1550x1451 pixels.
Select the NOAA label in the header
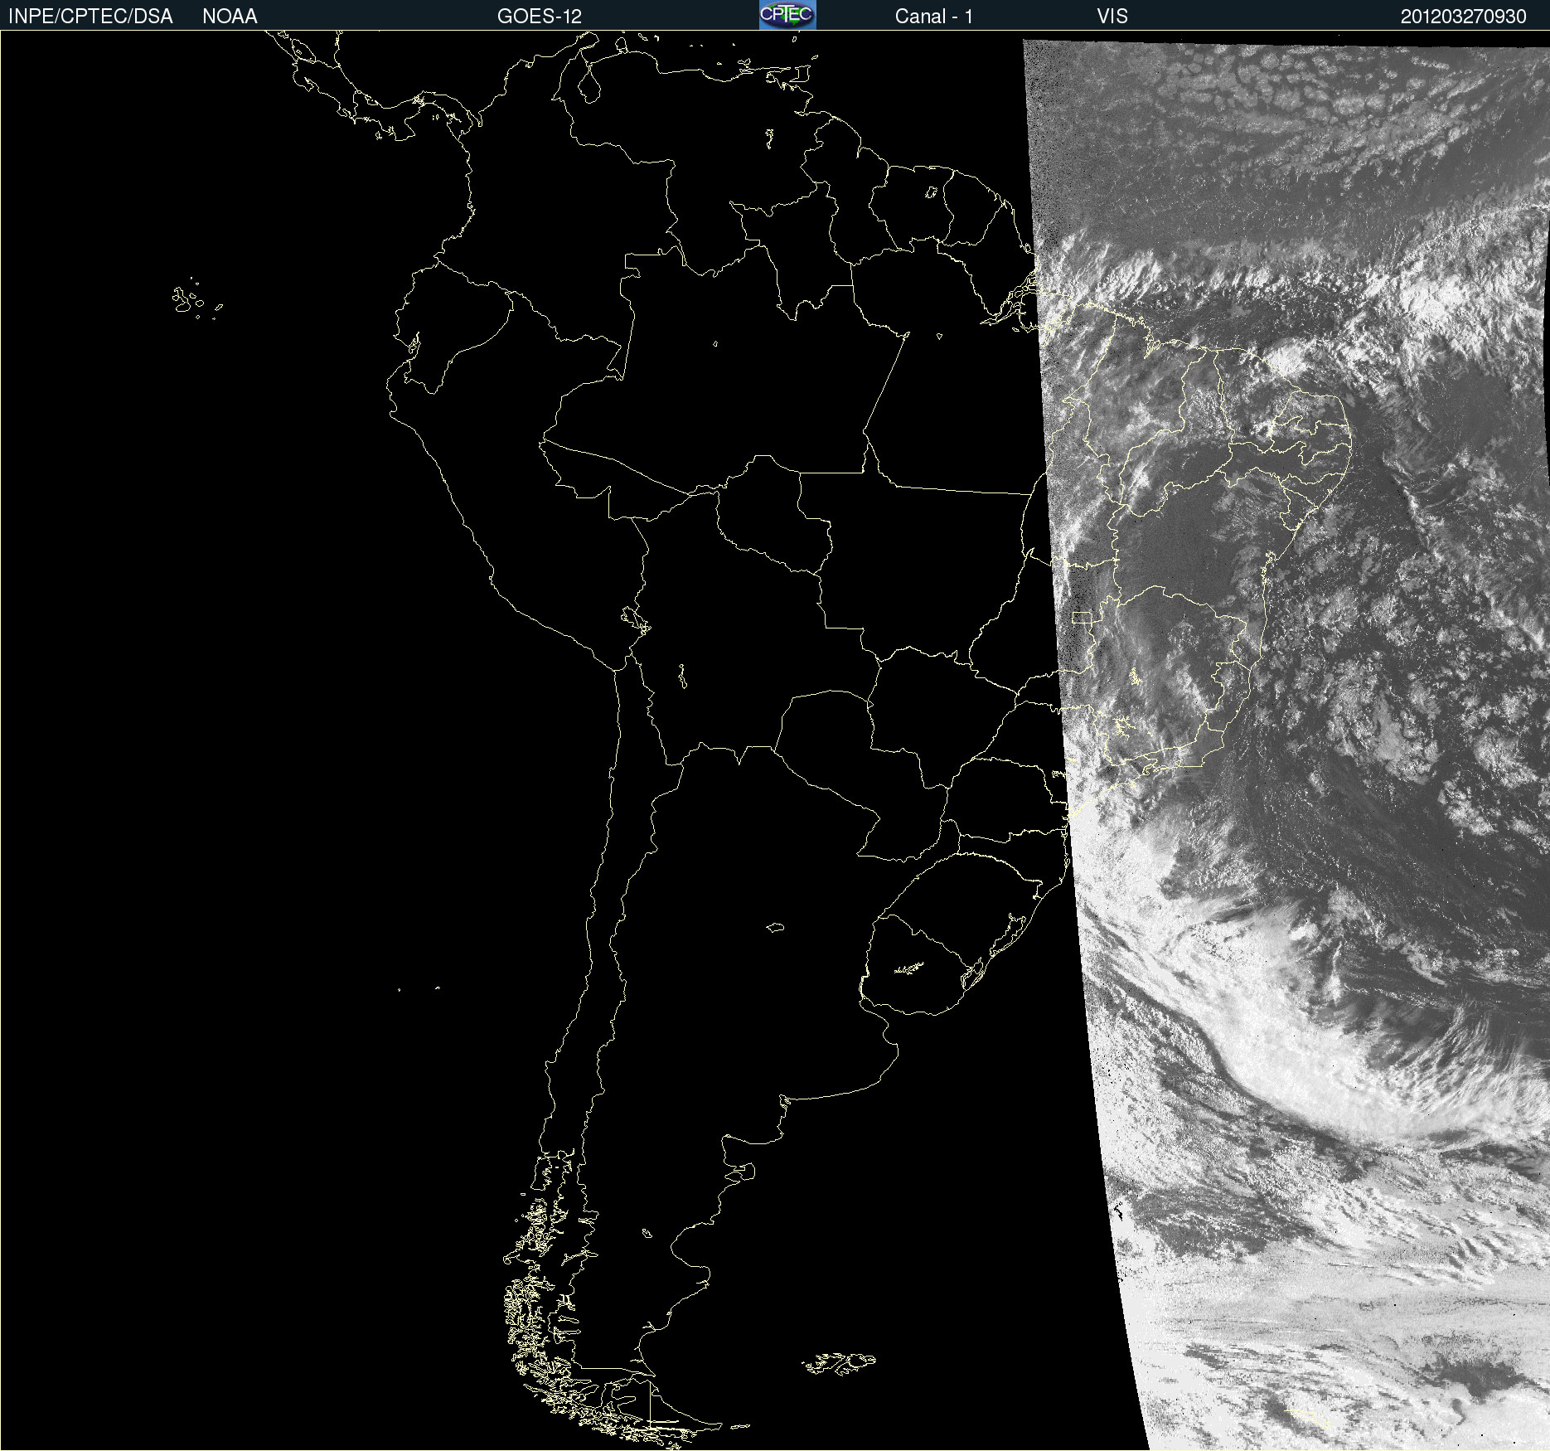230,17
